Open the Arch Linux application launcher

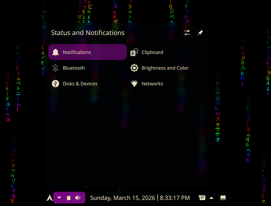[x=49, y=198]
